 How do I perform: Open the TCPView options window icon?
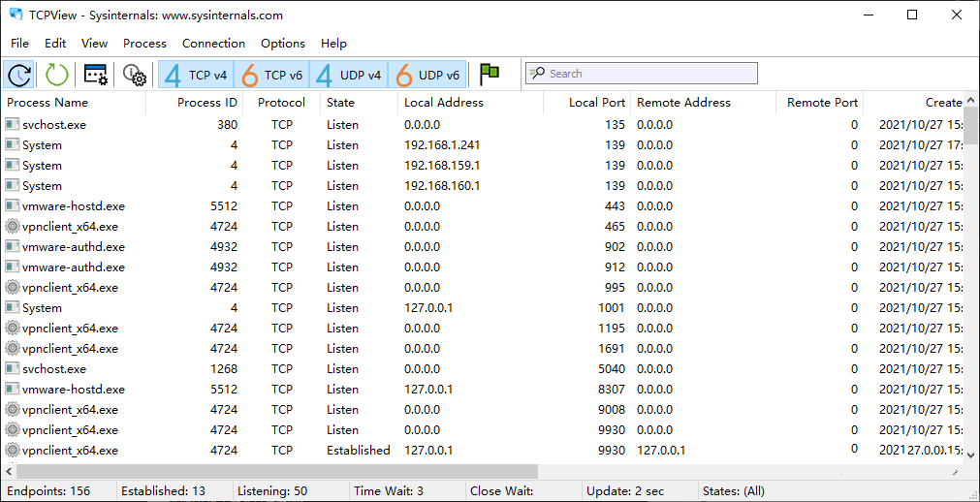point(96,75)
